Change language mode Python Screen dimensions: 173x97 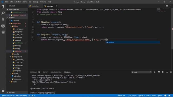[160, 96]
